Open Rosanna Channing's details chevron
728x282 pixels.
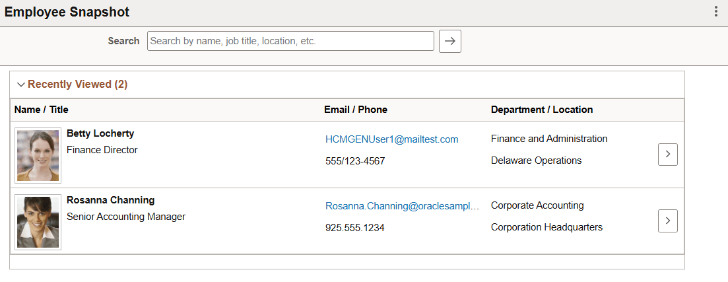[667, 221]
